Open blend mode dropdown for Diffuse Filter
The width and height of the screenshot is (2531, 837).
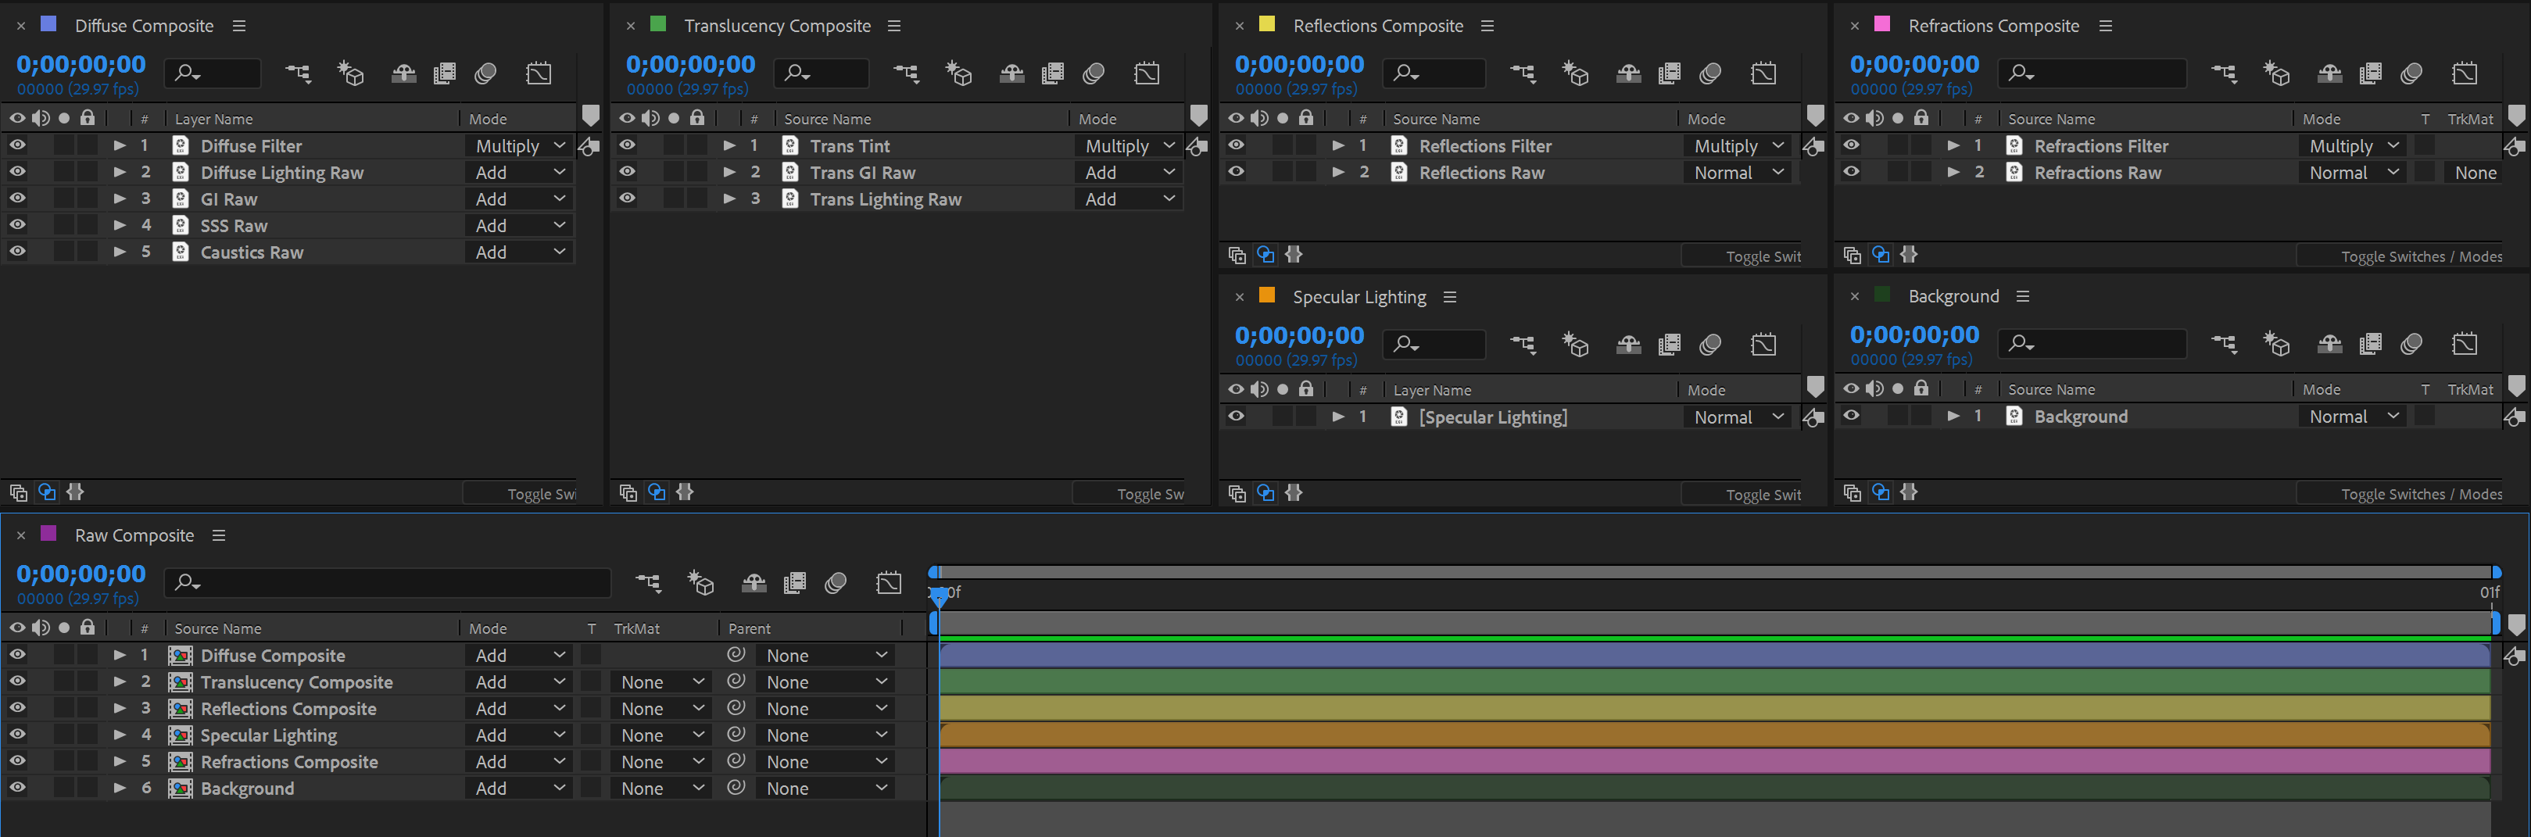519,145
